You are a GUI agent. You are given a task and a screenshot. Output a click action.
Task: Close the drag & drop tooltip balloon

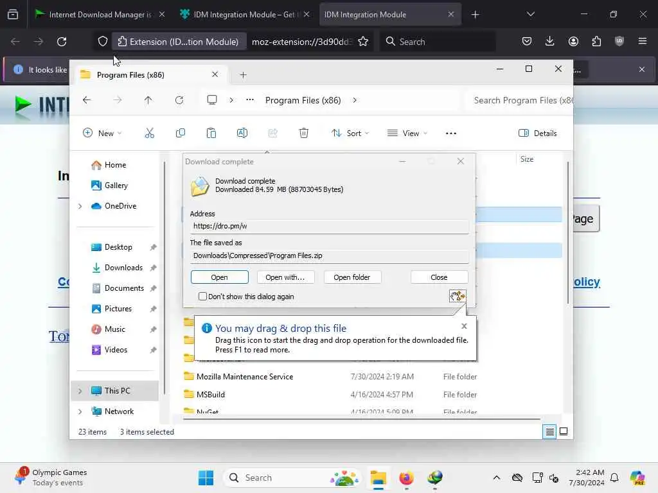point(464,326)
